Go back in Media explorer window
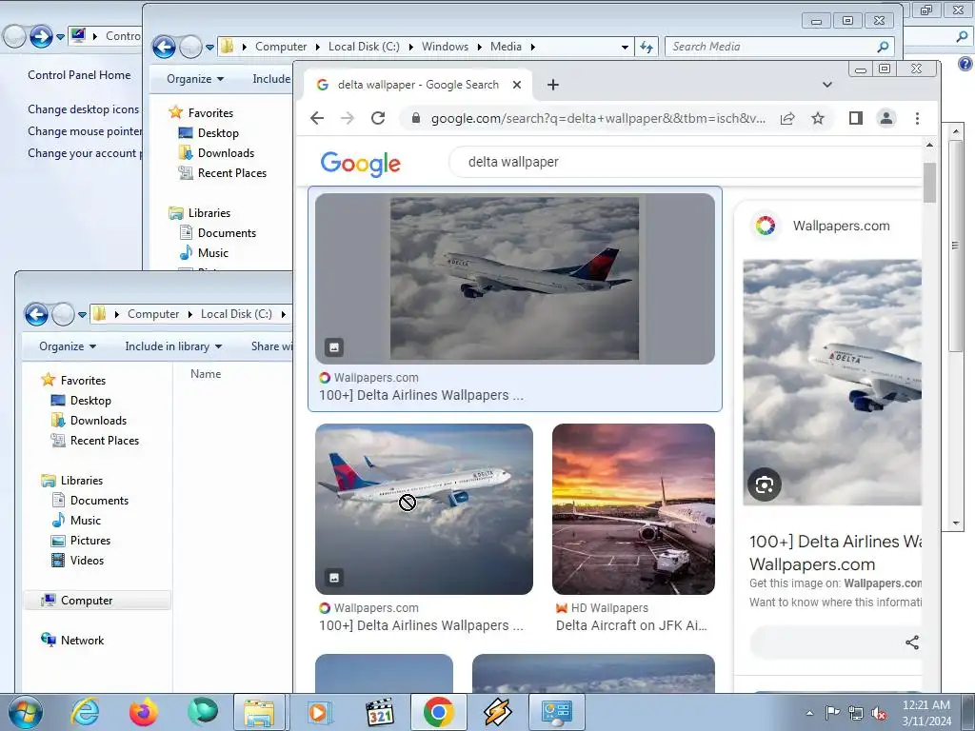 coord(164,47)
